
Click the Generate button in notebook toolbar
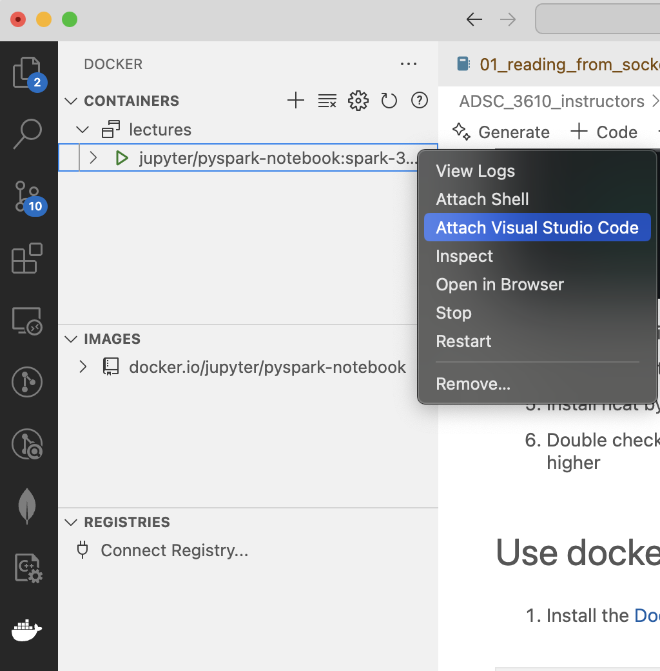[x=501, y=132]
